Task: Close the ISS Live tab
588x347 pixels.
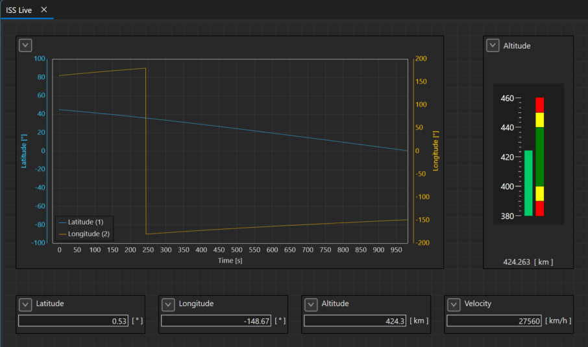Action: (x=44, y=10)
